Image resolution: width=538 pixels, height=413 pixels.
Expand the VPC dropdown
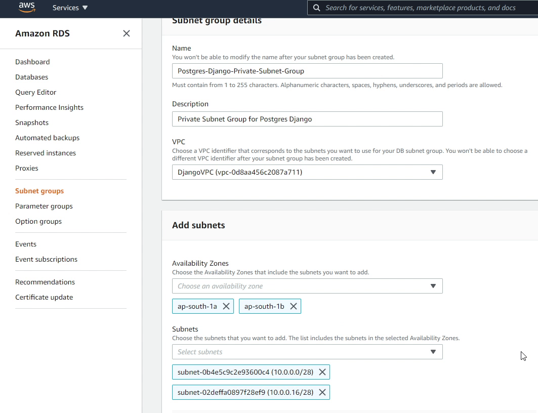click(x=307, y=172)
